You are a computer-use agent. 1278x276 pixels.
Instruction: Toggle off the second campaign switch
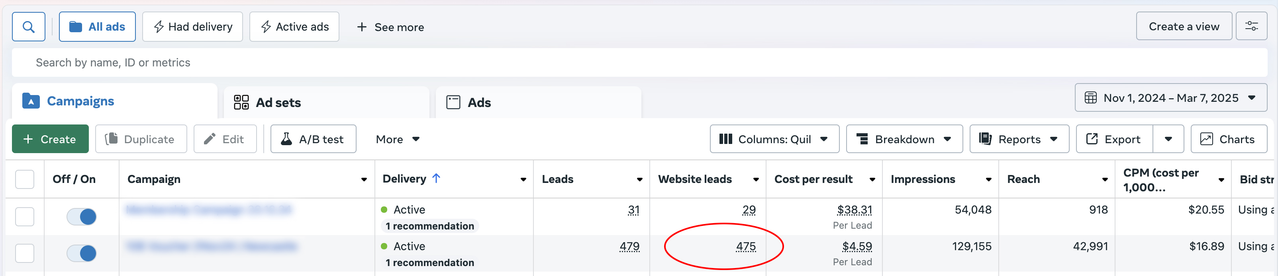81,253
